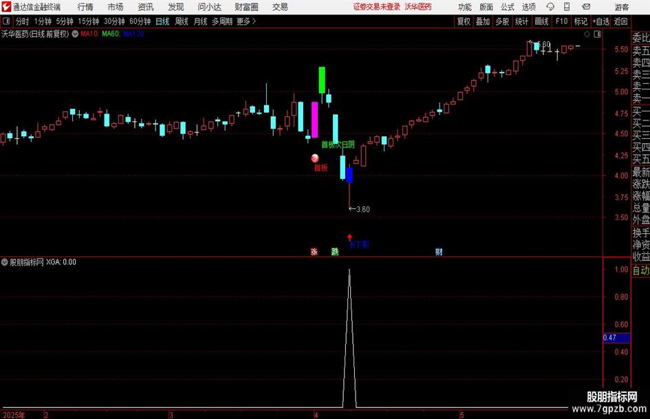Click the 复权 toolbar button

point(464,21)
